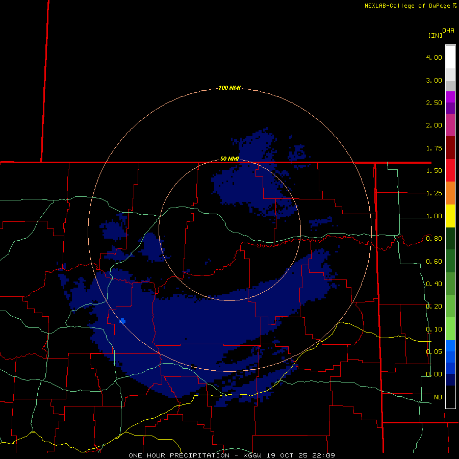Click the 0.60 scale value
This screenshot has width=459, height=459.
[434, 262]
